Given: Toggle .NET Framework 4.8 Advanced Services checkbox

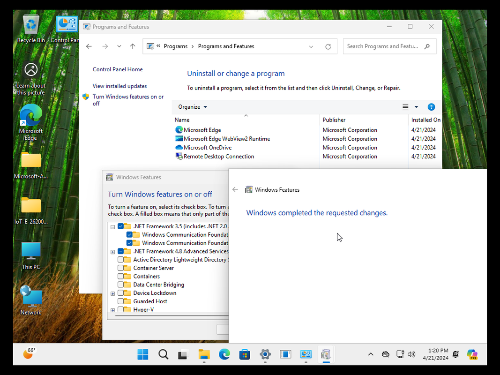Looking at the screenshot, I should (120, 251).
